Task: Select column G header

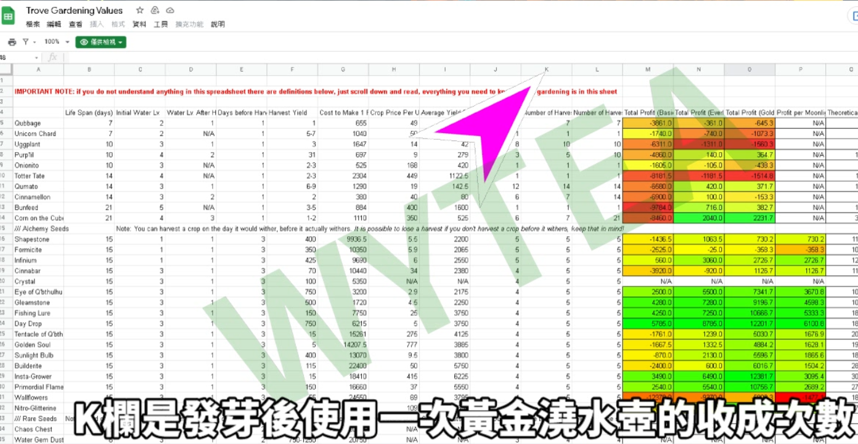Action: 343,70
